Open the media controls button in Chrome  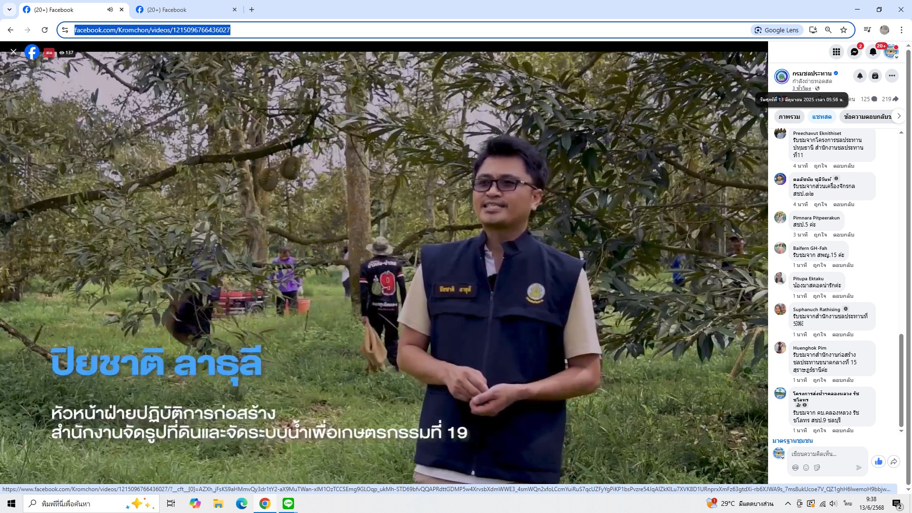coord(867,30)
